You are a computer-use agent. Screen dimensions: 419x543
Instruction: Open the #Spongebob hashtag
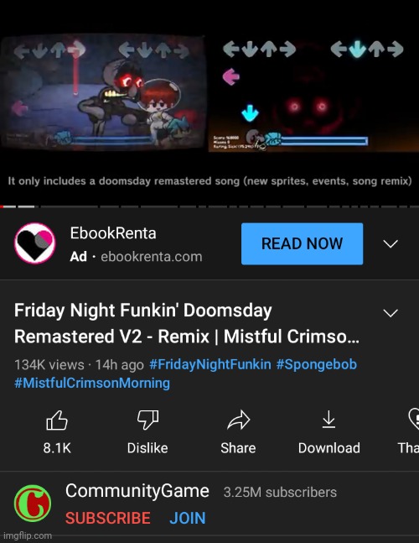click(x=316, y=364)
